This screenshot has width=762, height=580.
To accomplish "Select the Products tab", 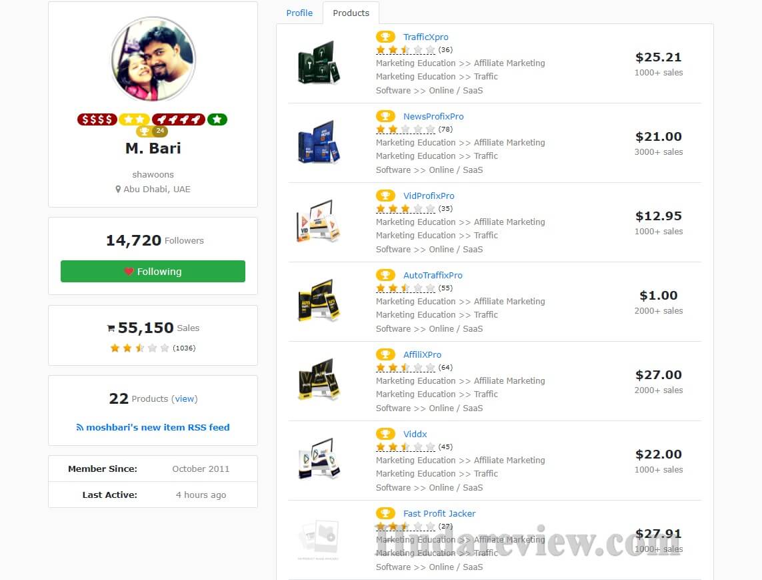I will click(x=351, y=13).
